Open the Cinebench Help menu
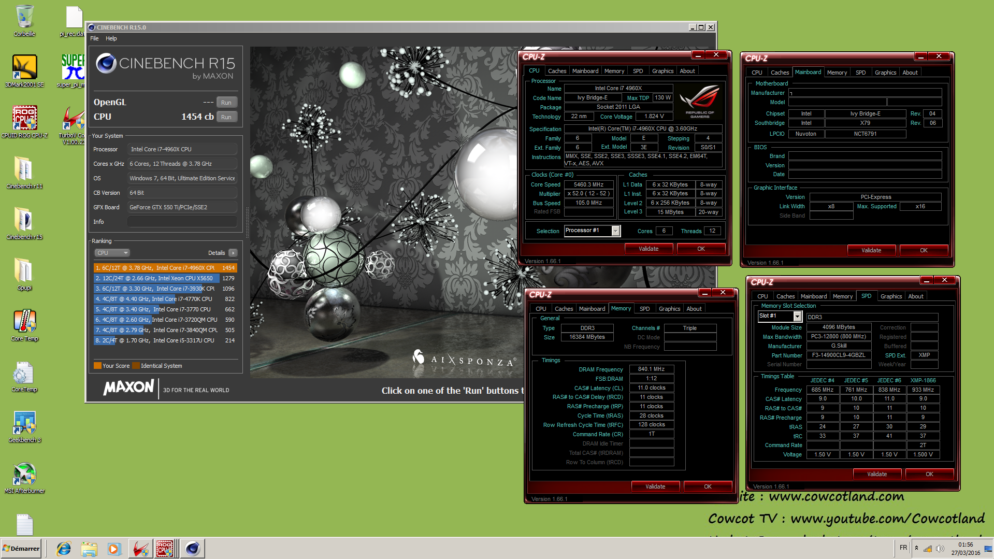The width and height of the screenshot is (994, 559). (111, 38)
